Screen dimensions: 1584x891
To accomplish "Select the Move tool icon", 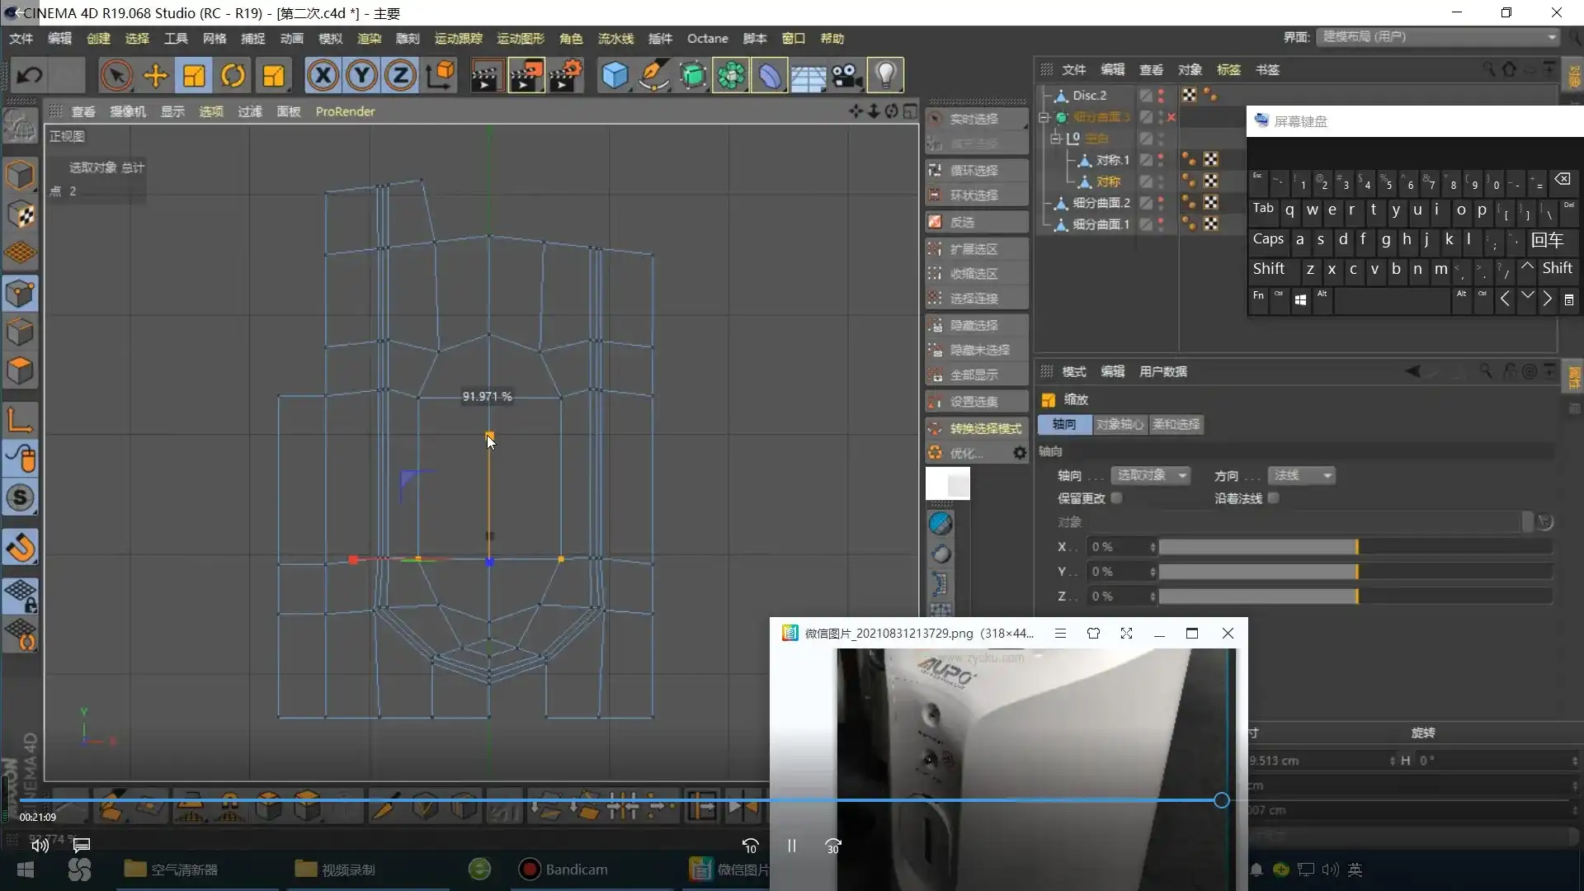I will (155, 76).
